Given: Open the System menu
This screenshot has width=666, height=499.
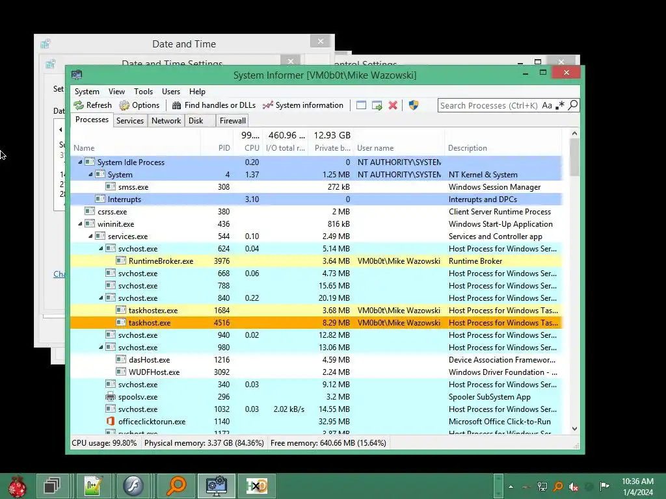Looking at the screenshot, I should point(87,92).
